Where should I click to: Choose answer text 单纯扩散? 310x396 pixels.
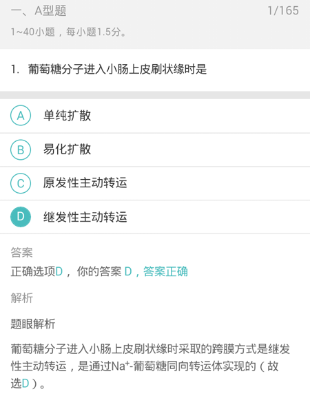[68, 116]
